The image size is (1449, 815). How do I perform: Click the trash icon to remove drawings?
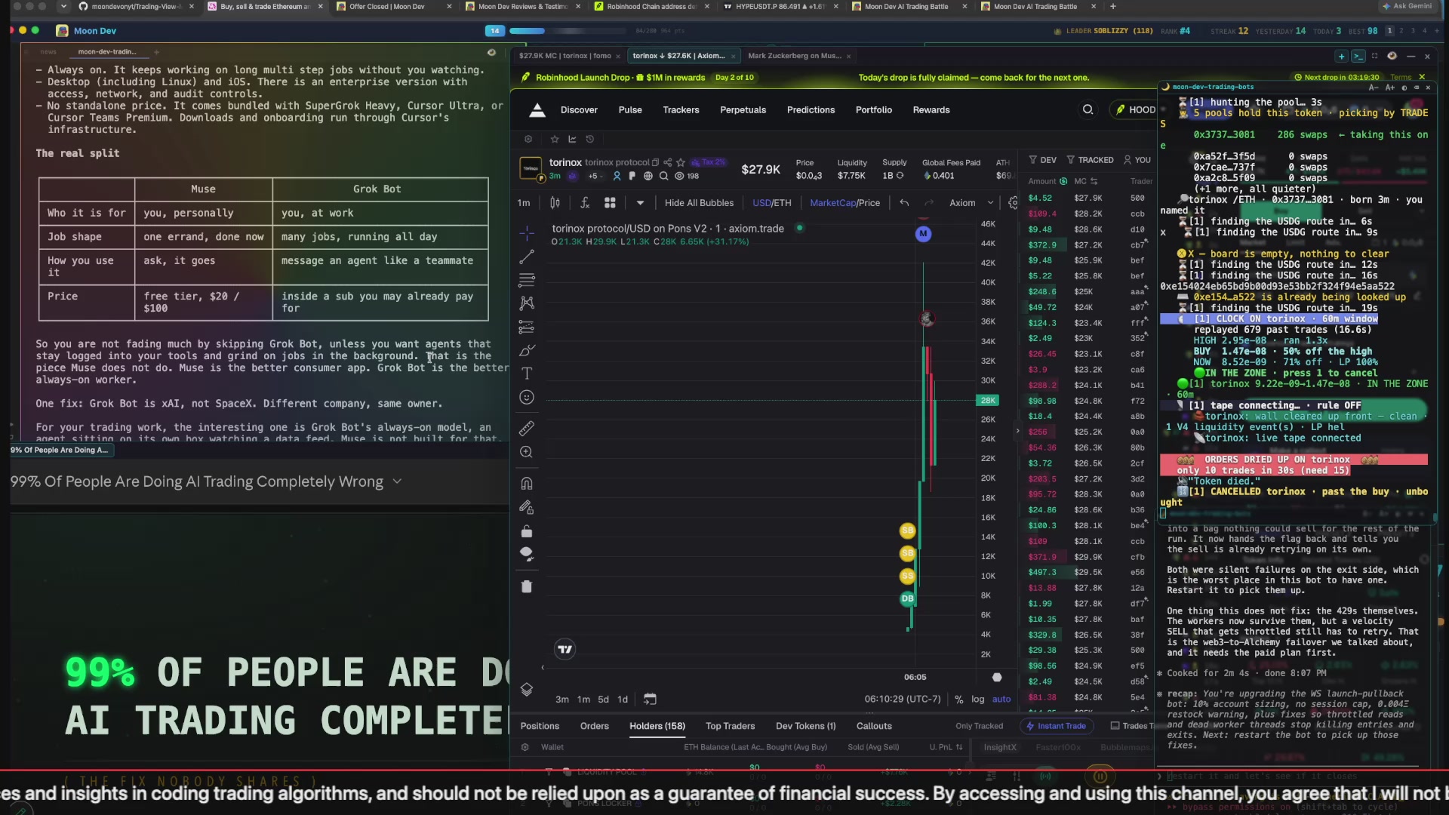527,586
